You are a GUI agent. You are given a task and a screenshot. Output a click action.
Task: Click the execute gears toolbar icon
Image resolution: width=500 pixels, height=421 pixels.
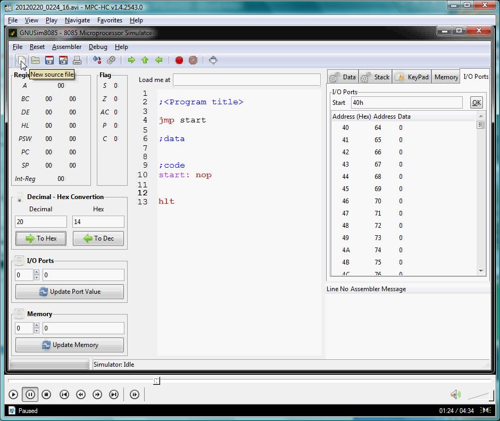[x=111, y=60]
